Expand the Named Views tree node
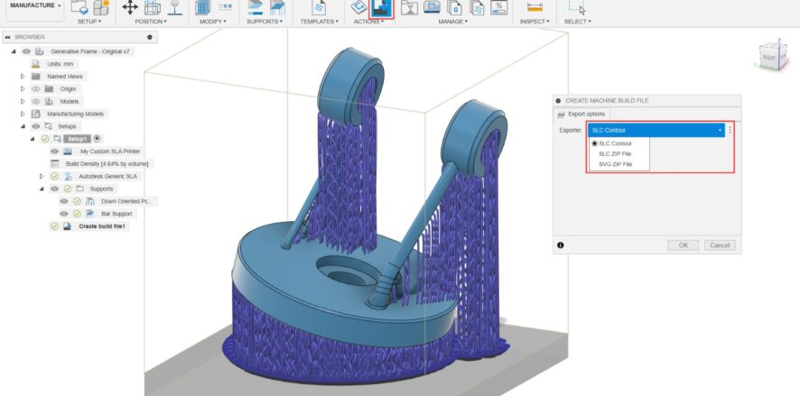This screenshot has width=800, height=396. tap(23, 77)
